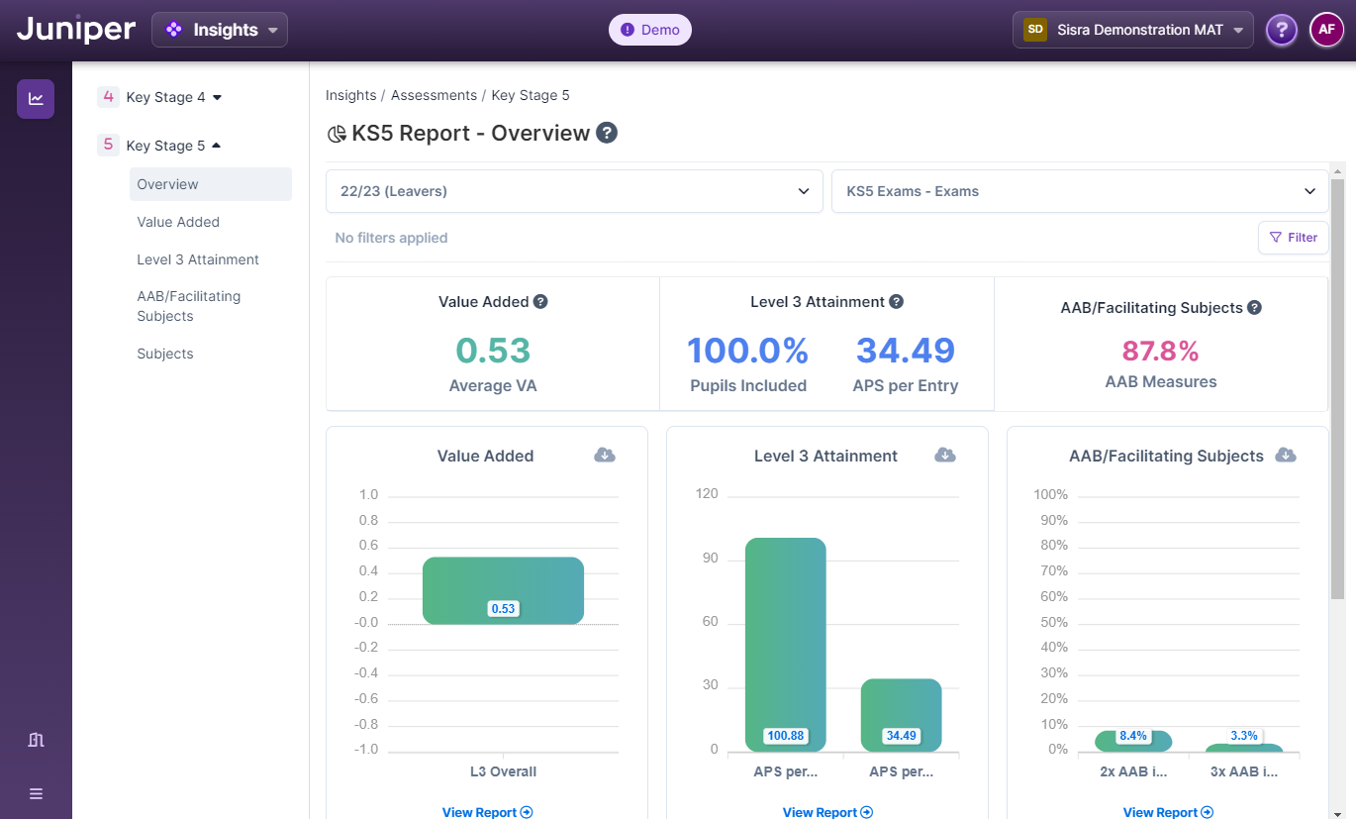This screenshot has height=819, width=1356.
Task: Open the building icon in left sidebar
Action: (36, 740)
